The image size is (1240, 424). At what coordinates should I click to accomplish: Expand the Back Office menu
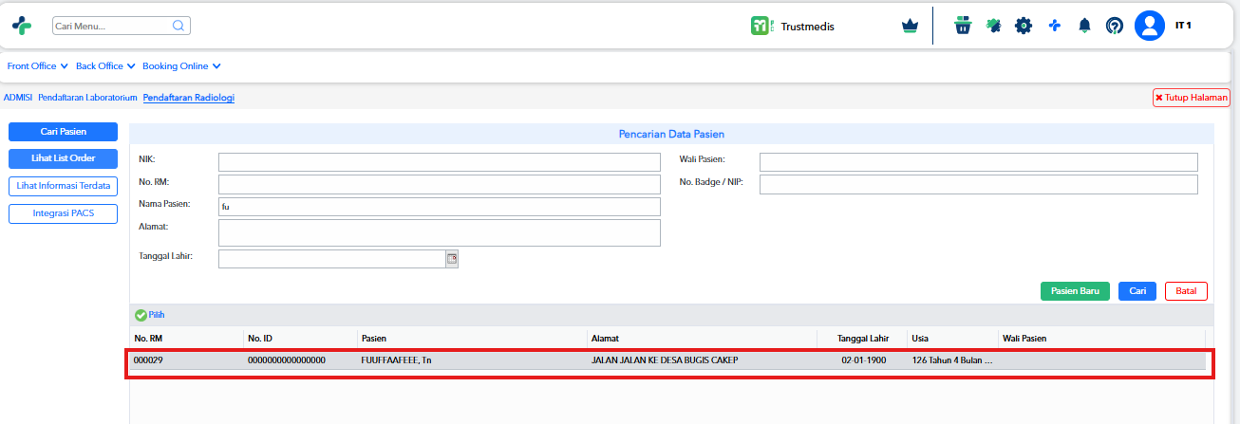105,66
